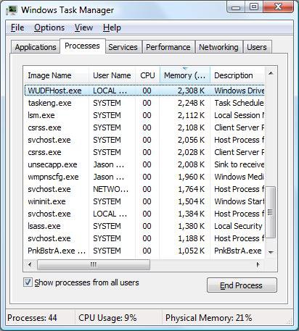Viewport: 299px width, 331px height.
Task: Select the unsecapp.exe process
Action: (x=144, y=164)
